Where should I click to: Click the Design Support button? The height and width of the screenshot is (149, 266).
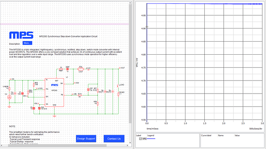click(86, 139)
